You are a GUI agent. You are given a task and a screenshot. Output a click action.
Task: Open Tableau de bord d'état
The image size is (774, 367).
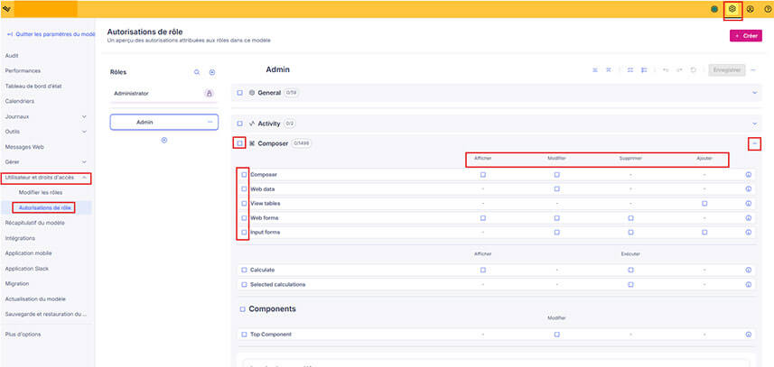33,87
